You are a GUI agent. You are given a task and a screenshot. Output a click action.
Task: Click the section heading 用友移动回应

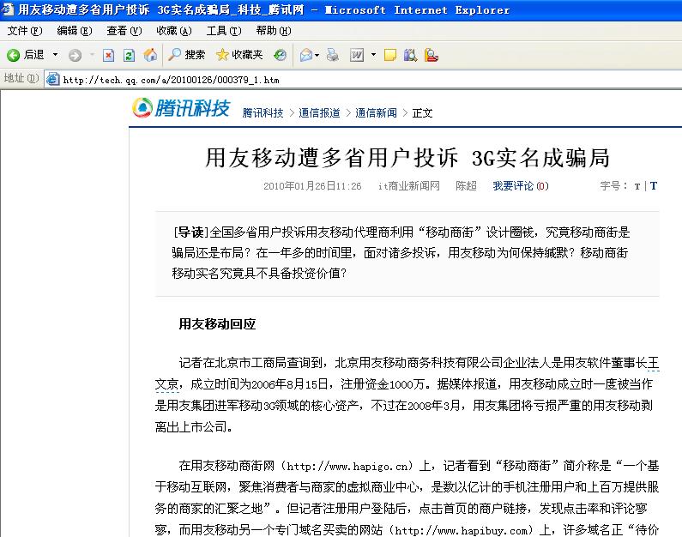tap(217, 324)
